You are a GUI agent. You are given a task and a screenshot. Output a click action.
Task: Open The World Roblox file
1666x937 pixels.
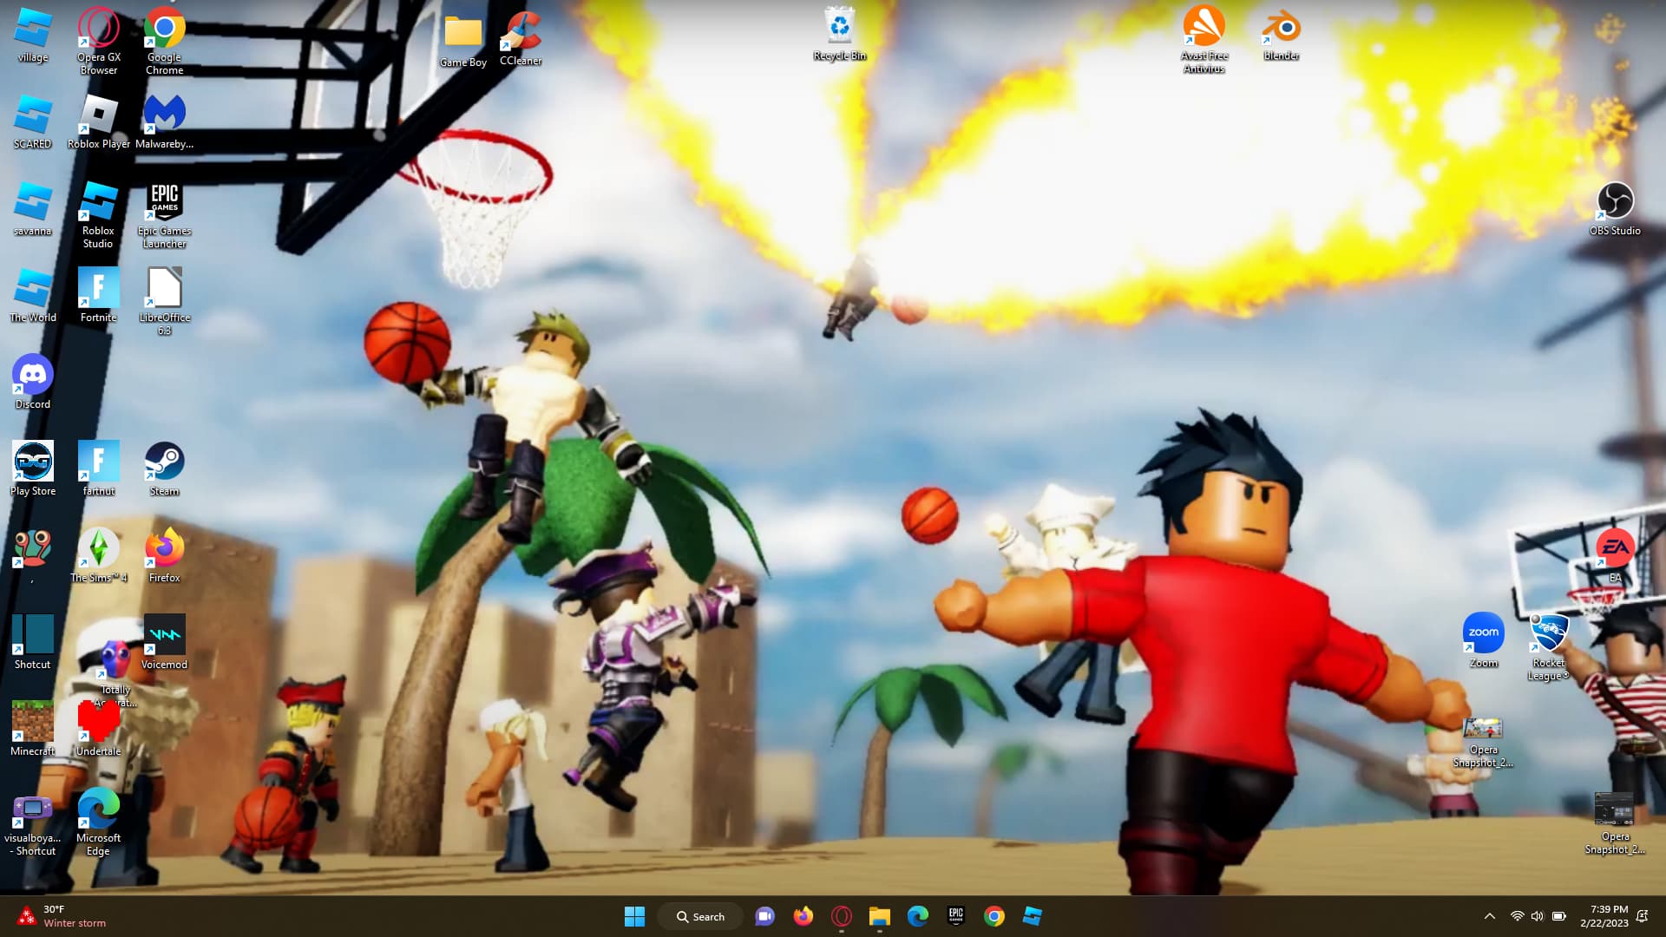click(33, 296)
